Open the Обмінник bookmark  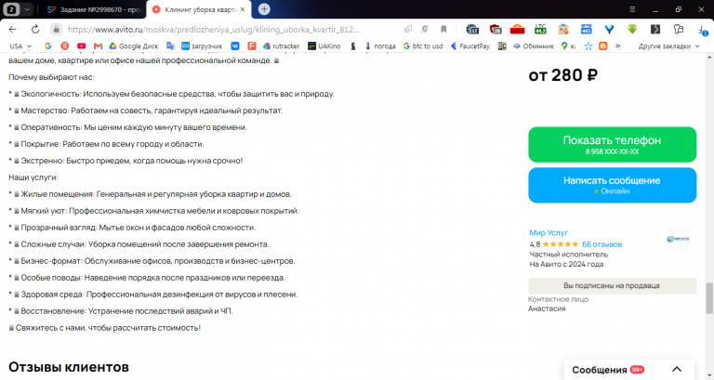point(534,46)
